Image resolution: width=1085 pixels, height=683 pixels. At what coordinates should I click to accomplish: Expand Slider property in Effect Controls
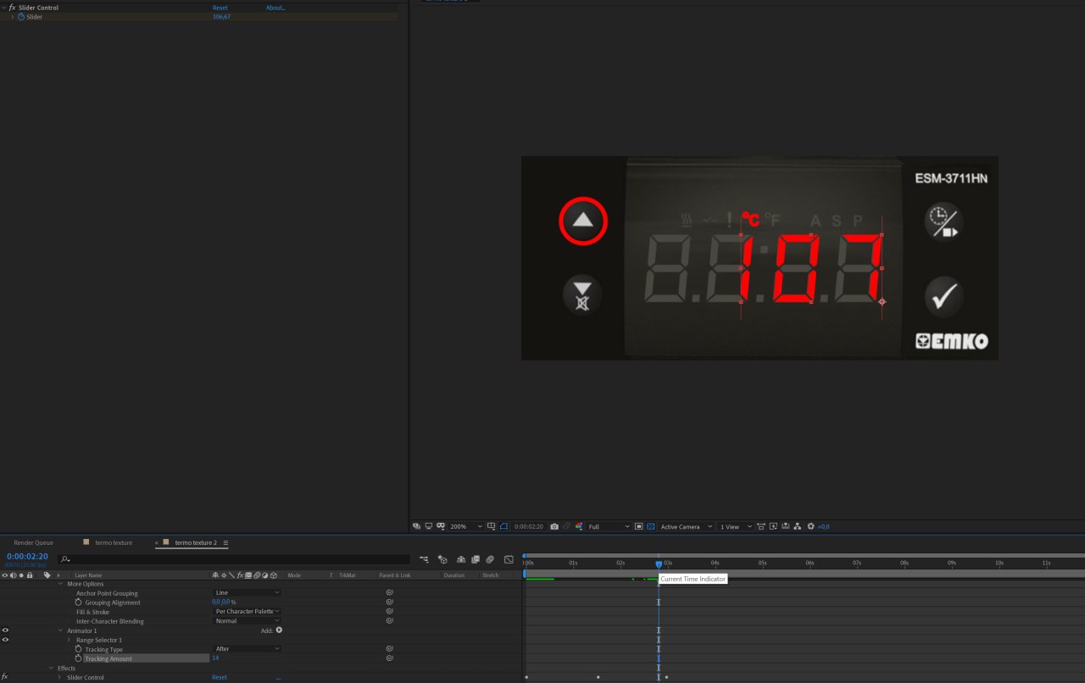click(x=12, y=16)
